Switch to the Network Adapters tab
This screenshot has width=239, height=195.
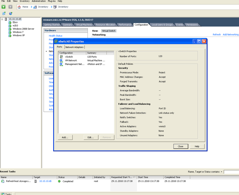coord(74,47)
